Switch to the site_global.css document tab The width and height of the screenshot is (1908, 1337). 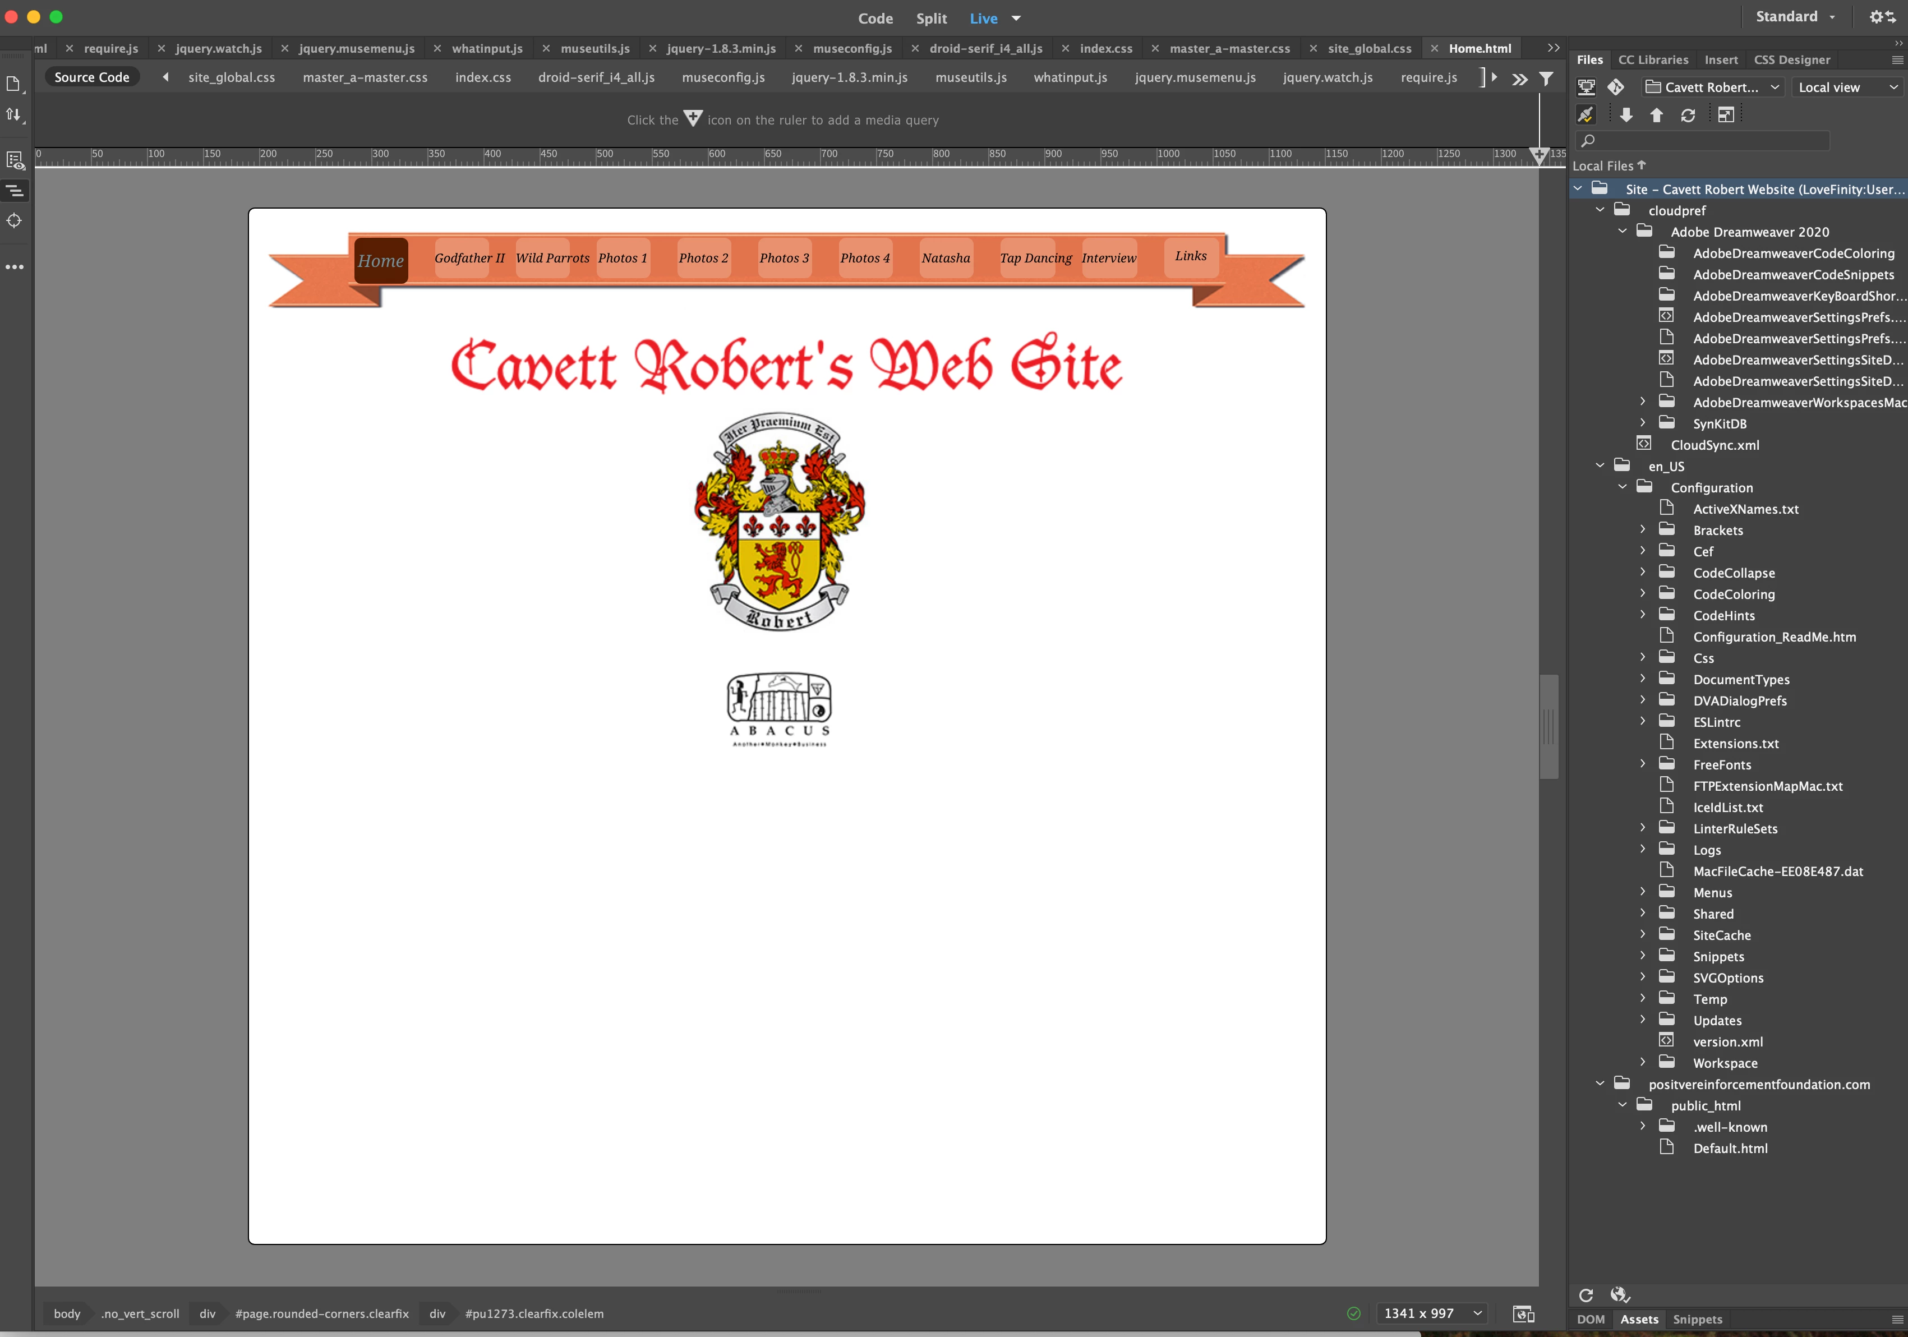1368,48
